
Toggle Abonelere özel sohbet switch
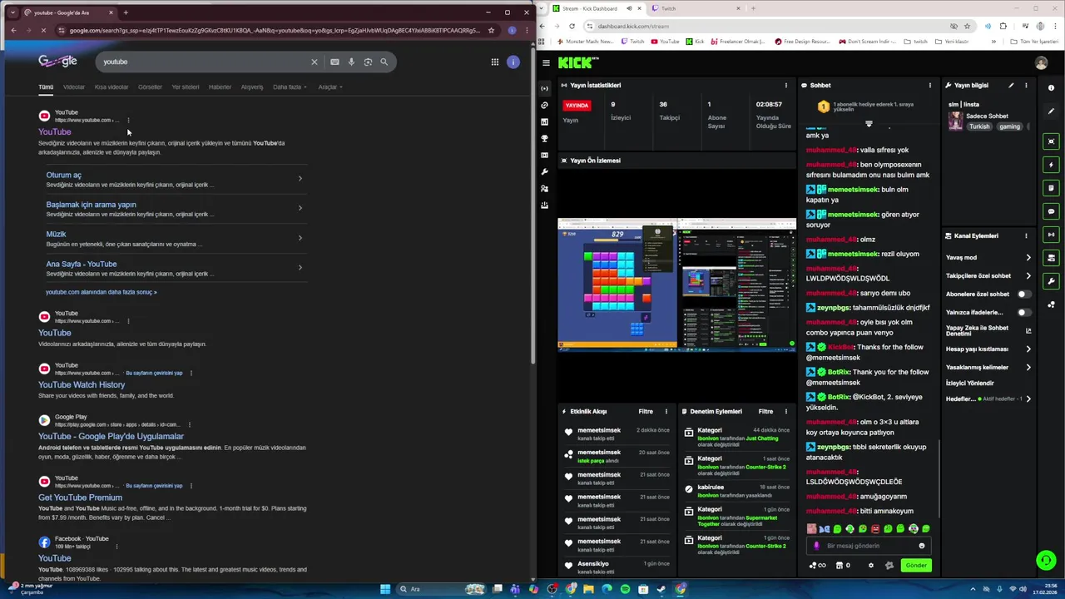[1023, 294]
